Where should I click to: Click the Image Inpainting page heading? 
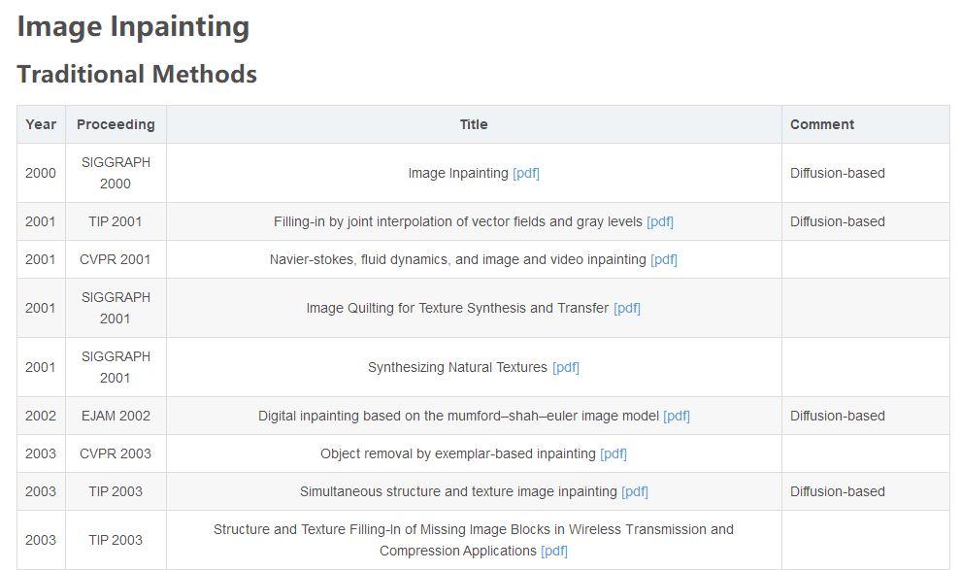[133, 26]
